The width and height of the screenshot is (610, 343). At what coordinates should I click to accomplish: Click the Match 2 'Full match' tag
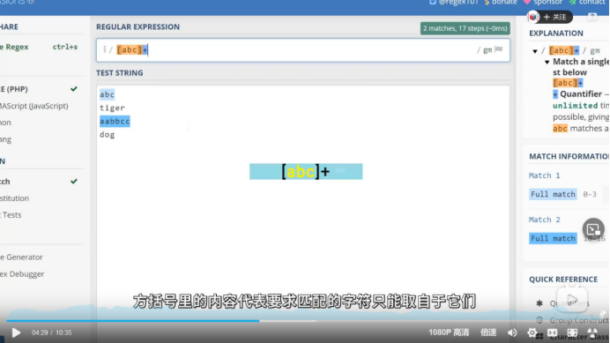pos(553,238)
